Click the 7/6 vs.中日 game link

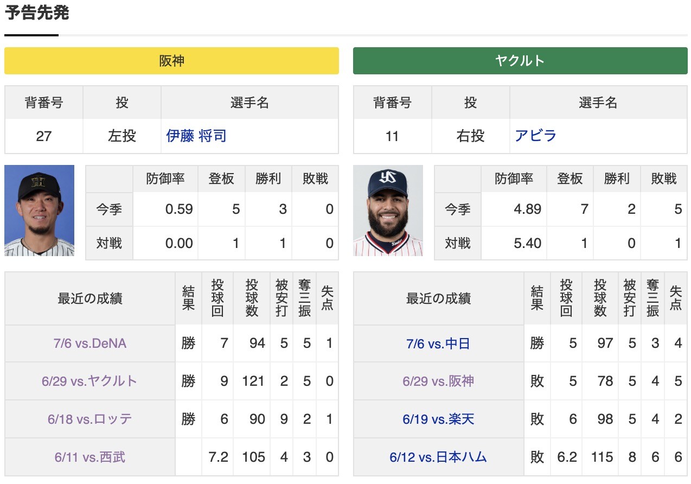438,343
